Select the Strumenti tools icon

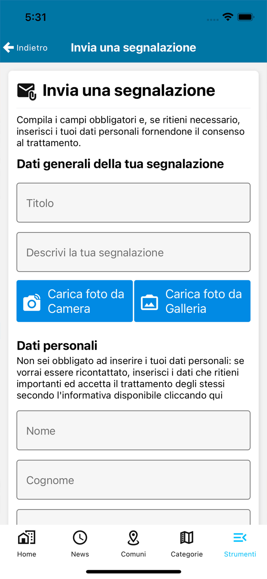coord(240,537)
